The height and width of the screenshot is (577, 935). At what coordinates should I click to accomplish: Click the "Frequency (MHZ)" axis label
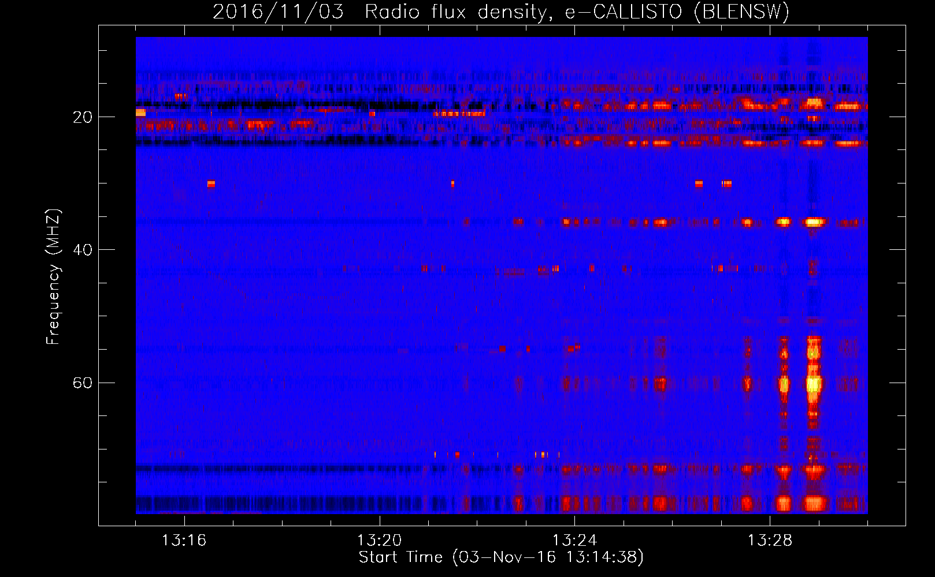(x=53, y=278)
